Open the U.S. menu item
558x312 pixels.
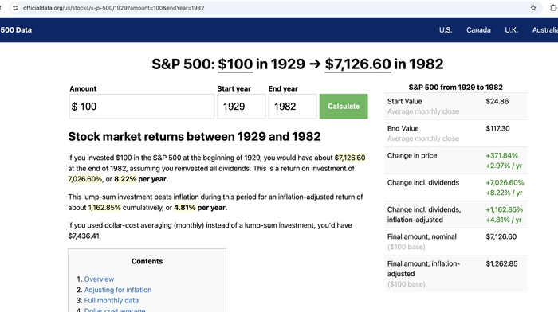pos(446,30)
